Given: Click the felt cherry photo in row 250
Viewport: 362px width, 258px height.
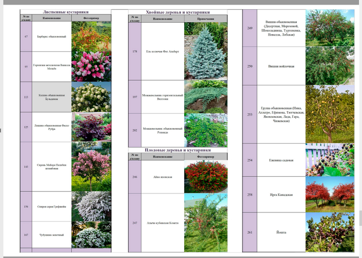Looking at the screenshot, I should tap(330, 66).
